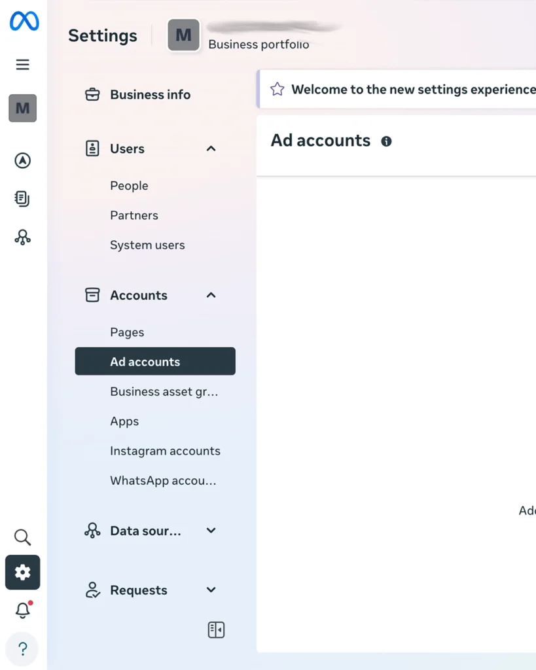This screenshot has height=670, width=536.
Task: Collapse the Users section chevron
Action: 211,149
